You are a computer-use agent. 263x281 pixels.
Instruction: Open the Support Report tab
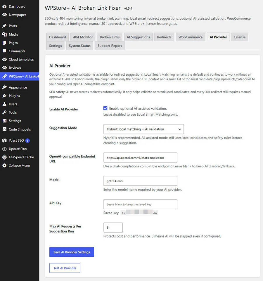tap(110, 46)
